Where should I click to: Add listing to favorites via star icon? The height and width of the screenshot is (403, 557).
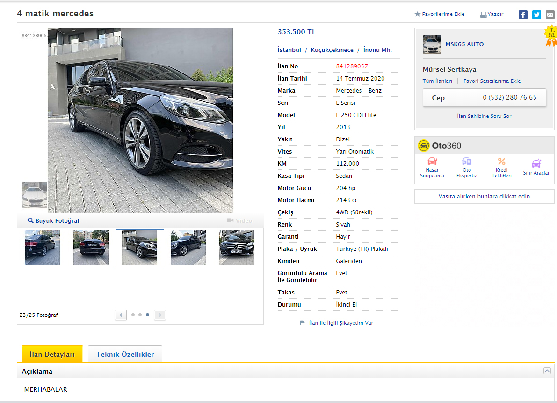(x=417, y=14)
